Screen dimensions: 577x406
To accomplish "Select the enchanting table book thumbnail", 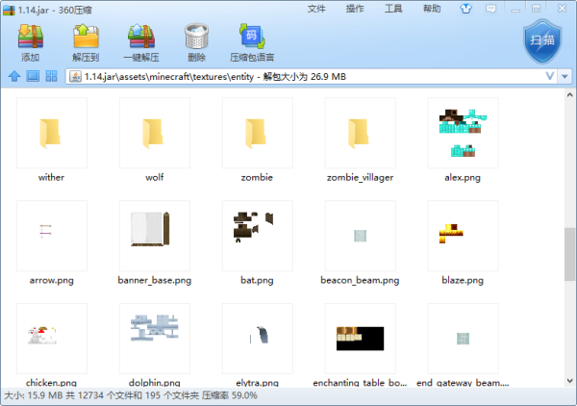I will click(361, 339).
